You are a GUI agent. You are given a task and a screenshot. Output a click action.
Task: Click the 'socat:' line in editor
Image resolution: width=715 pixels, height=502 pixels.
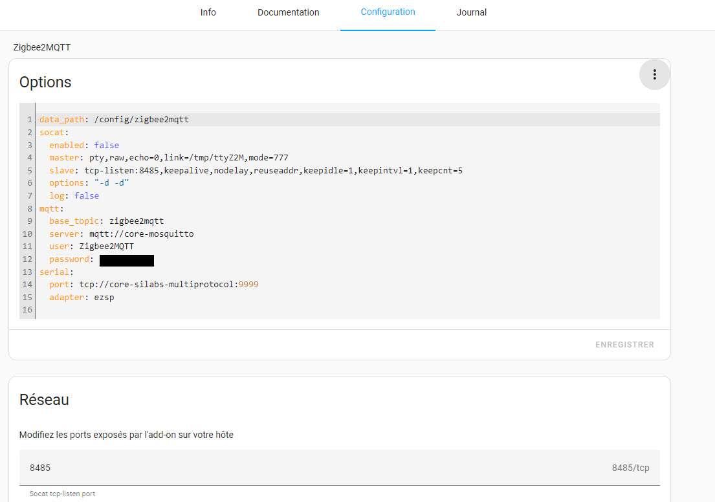(x=54, y=132)
